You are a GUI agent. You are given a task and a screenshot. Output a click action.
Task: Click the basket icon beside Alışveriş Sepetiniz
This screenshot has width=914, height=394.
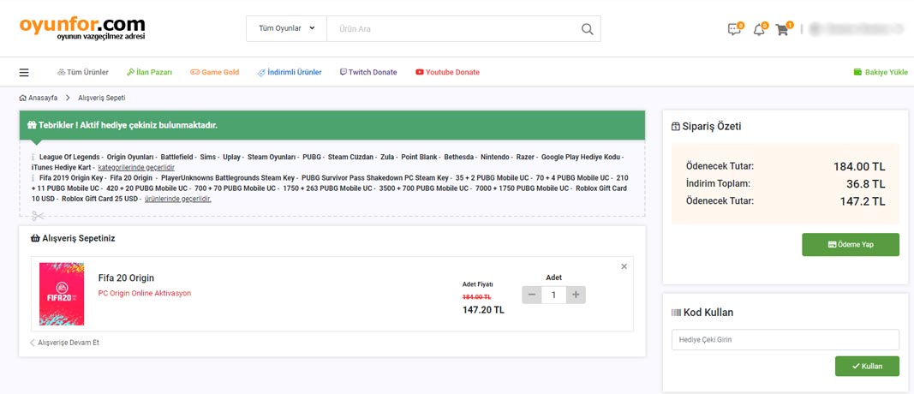click(x=35, y=238)
